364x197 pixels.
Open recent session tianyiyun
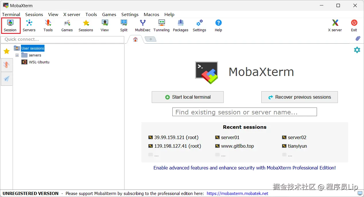tap(295, 146)
